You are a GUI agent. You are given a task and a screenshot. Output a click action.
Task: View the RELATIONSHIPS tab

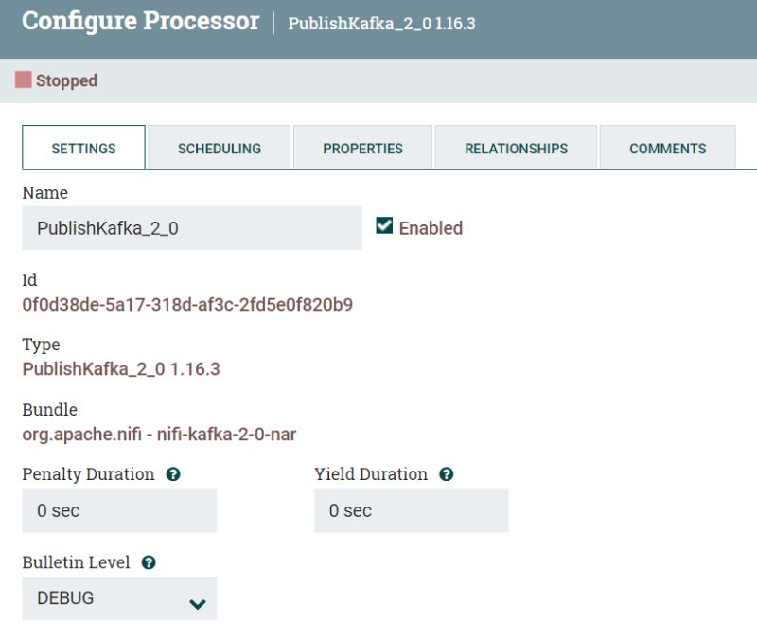pyautogui.click(x=516, y=148)
